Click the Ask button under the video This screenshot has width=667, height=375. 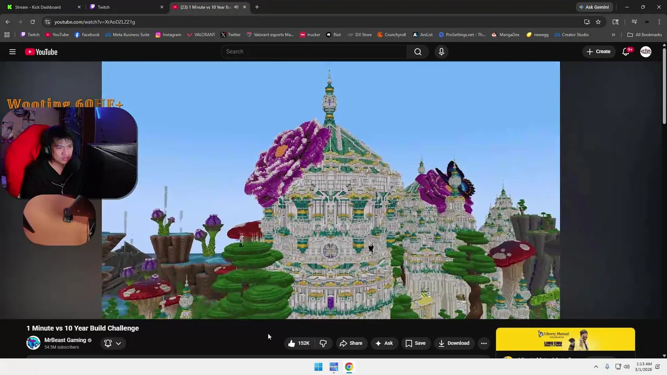(x=384, y=343)
